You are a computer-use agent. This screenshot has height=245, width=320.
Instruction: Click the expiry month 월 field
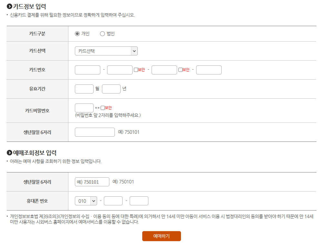tap(84, 89)
